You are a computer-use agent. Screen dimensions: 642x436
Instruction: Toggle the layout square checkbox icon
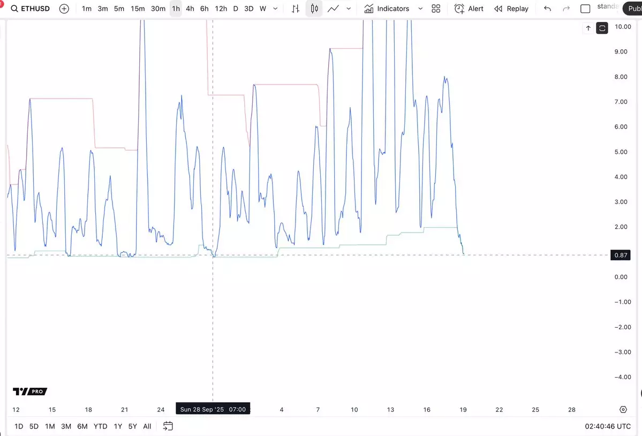click(585, 9)
